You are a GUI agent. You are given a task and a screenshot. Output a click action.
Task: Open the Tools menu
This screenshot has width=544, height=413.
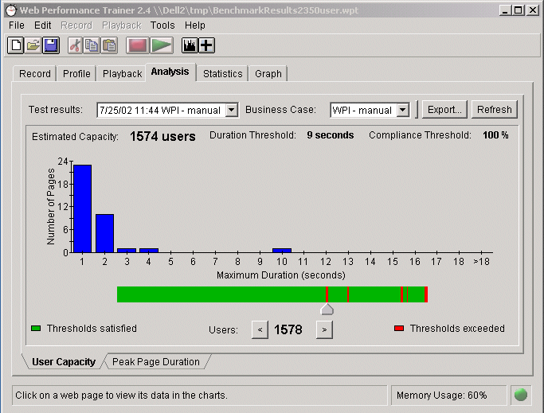click(162, 25)
